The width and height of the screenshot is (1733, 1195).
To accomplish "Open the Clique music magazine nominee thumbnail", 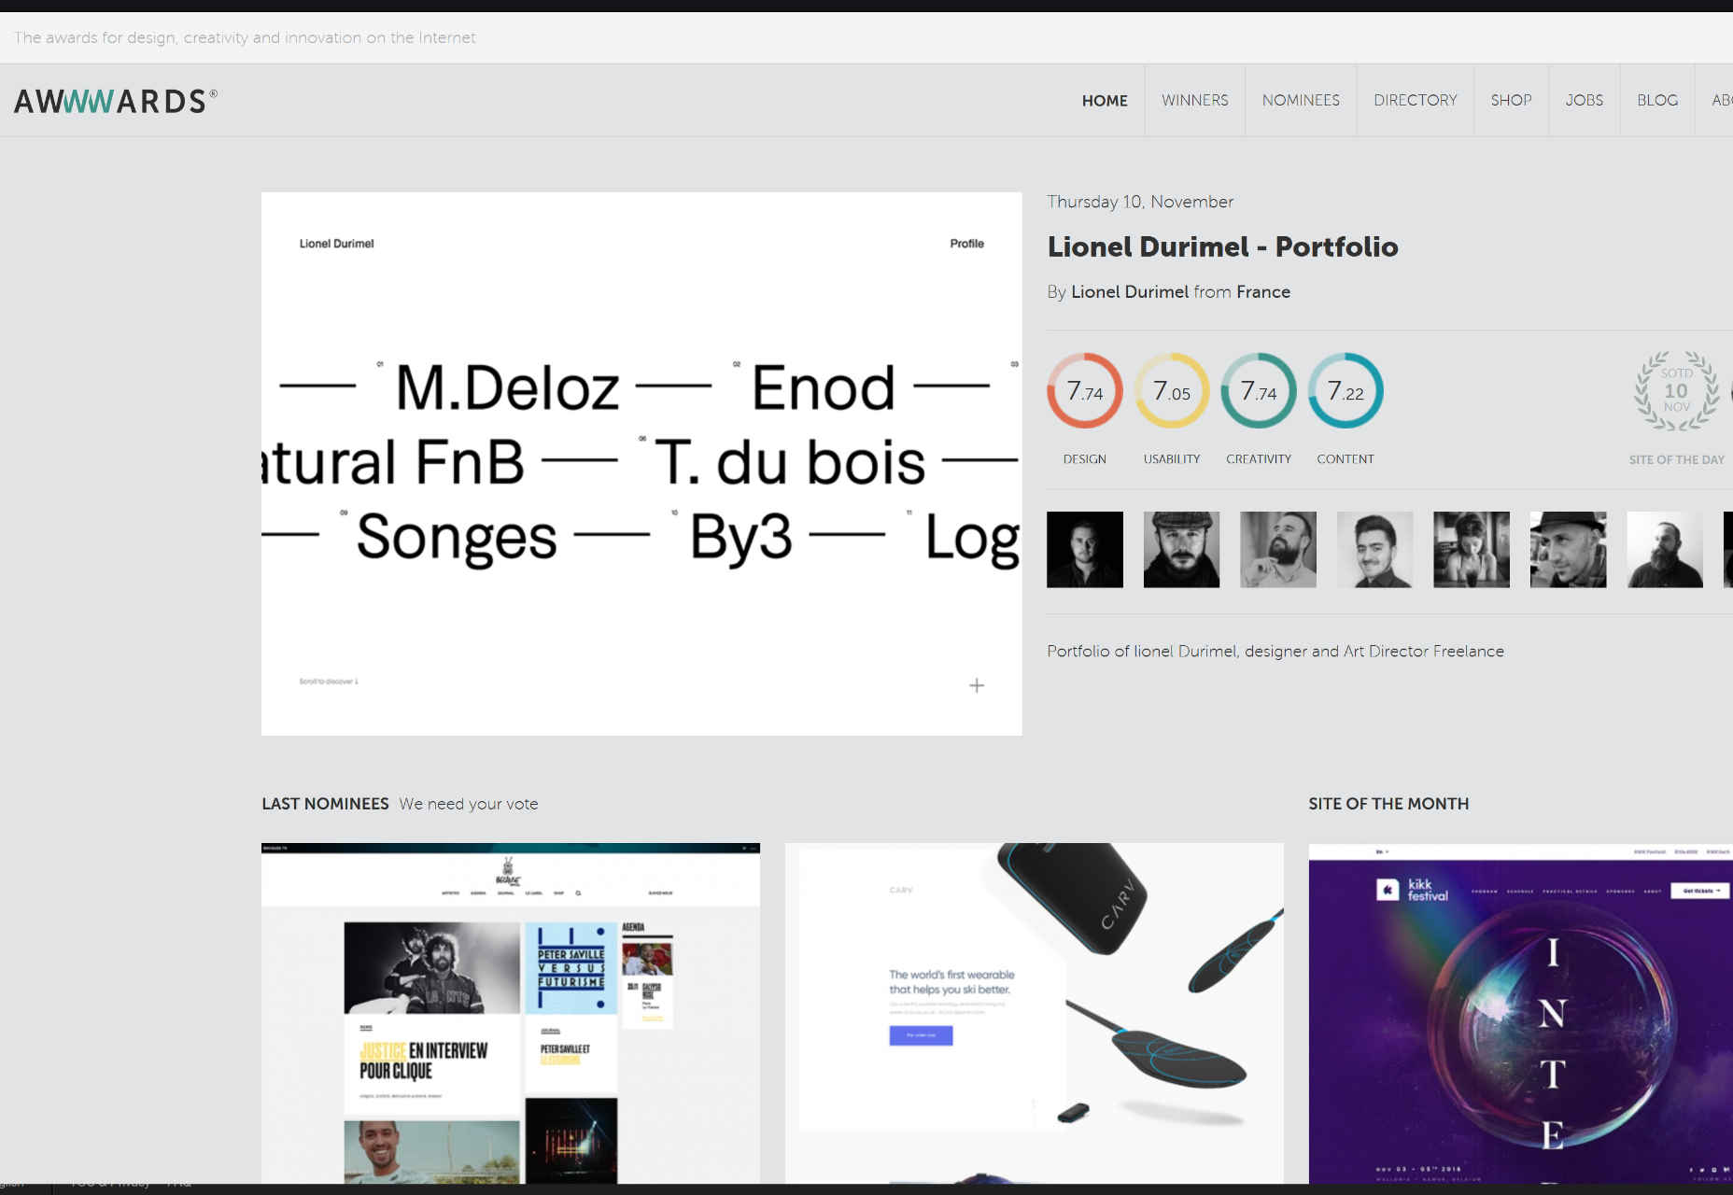I will [511, 1014].
